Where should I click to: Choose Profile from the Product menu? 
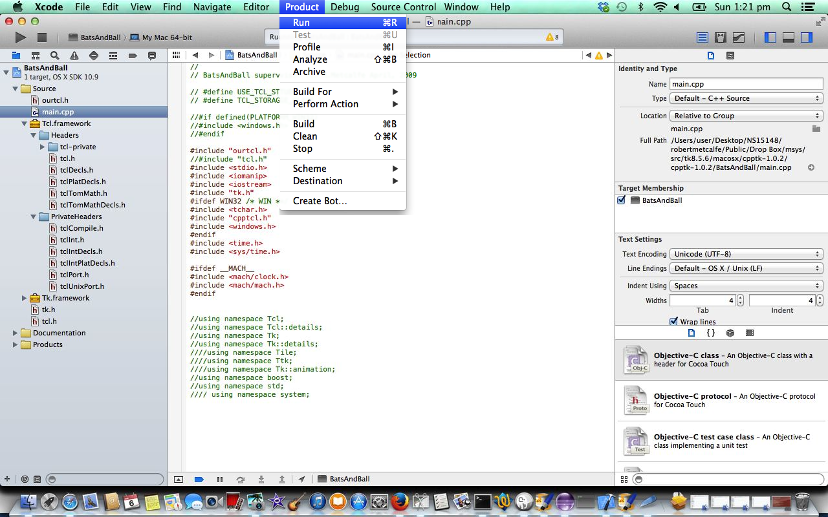point(343,47)
